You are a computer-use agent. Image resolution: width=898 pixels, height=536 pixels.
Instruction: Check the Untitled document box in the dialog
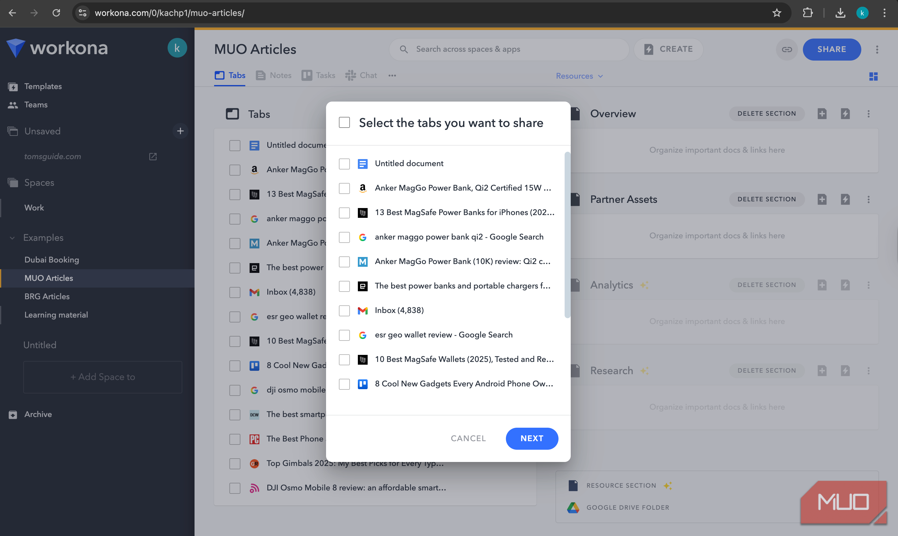click(344, 164)
